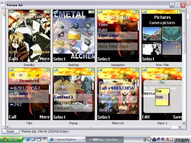Screen dimensions: 191x143
Task: Maximize the Preview All window
Action: pos(178,5)
